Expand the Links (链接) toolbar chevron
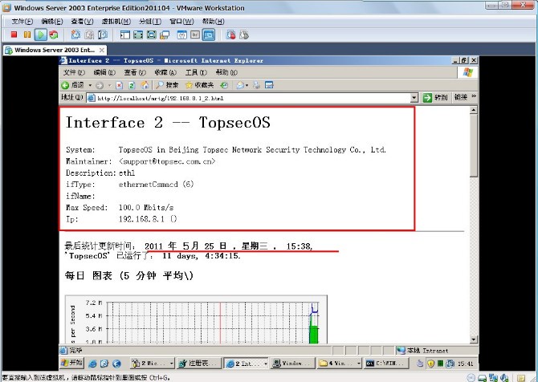This screenshot has width=538, height=382. [473, 96]
